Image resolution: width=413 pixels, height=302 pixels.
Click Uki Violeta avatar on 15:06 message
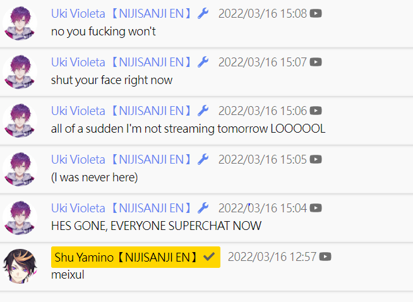coord(20,121)
